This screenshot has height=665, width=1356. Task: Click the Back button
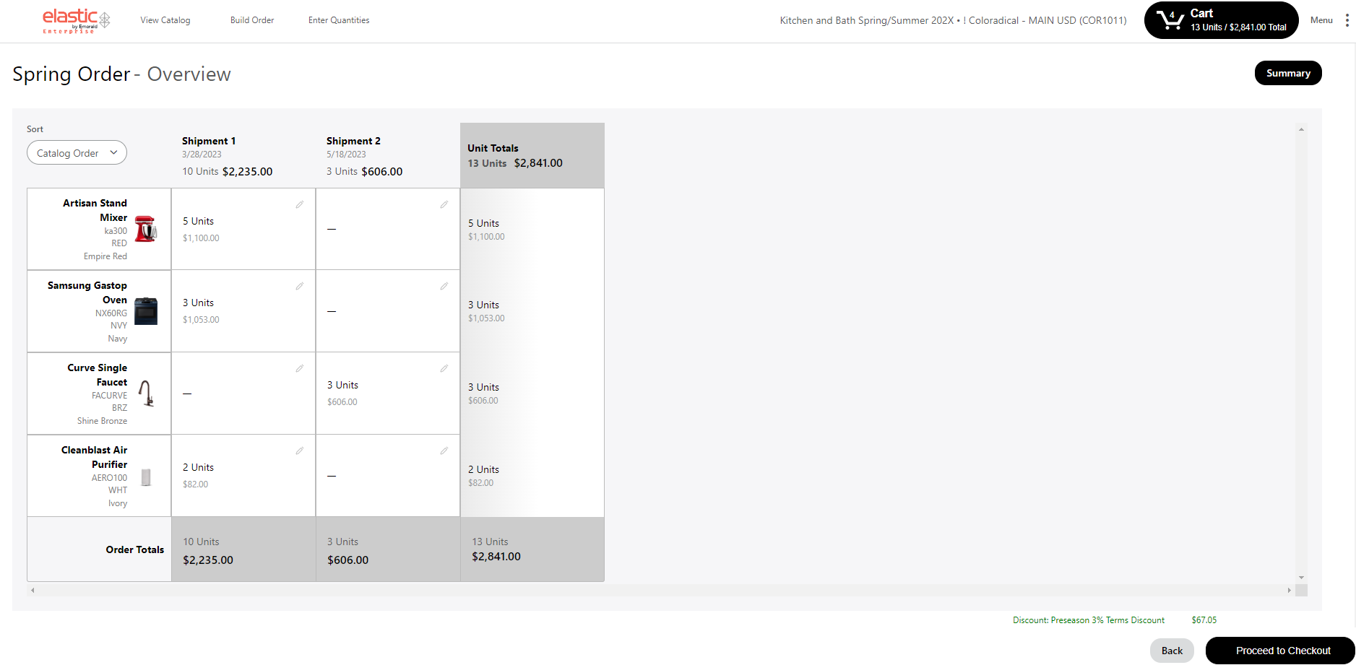(x=1171, y=651)
